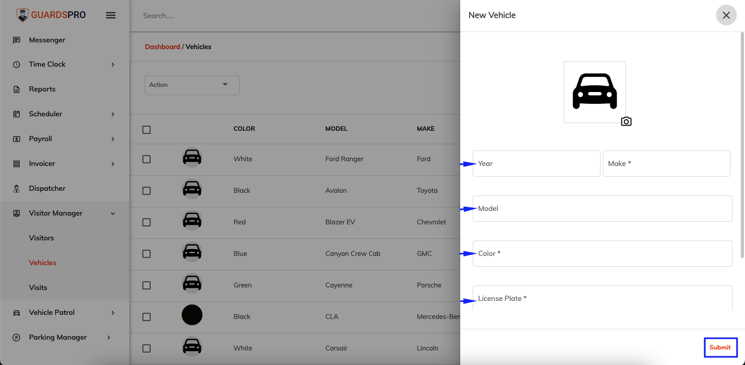The width and height of the screenshot is (745, 365).
Task: Select the Blazer EV row checkbox
Action: (x=147, y=222)
